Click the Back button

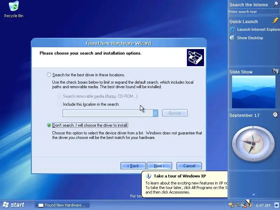click(x=133, y=166)
